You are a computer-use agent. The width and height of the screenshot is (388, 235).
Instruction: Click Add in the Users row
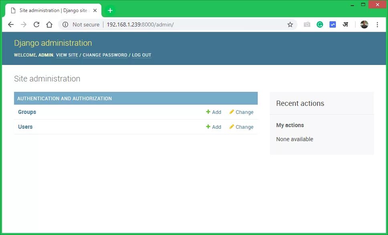(214, 127)
